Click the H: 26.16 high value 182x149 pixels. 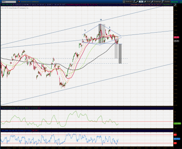coord(41,5)
